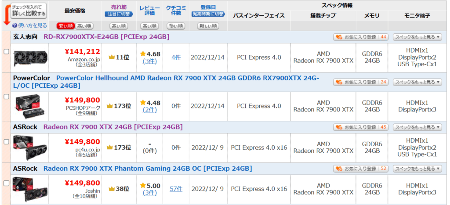
Task: Click PowerColor maker name
Action: coord(32,78)
